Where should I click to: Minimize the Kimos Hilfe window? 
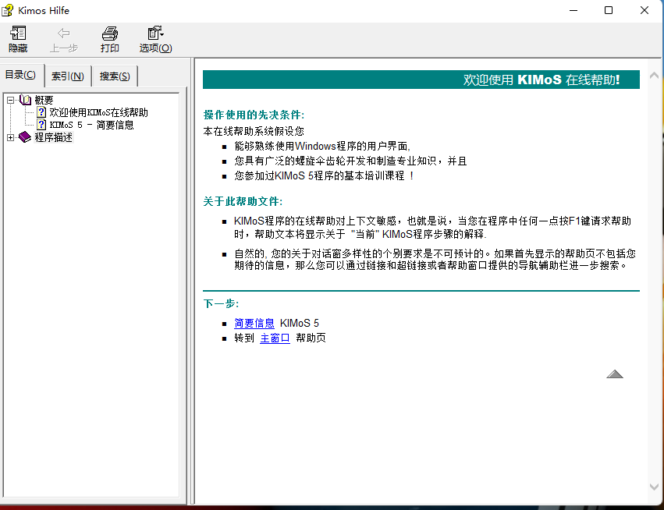573,10
